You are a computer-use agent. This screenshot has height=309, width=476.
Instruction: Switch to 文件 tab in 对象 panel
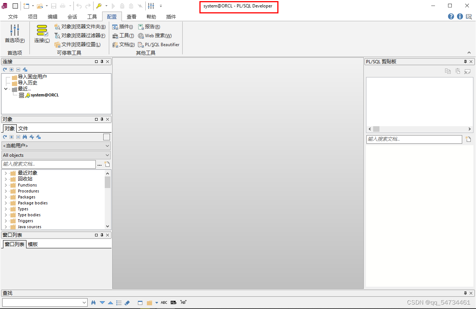(23, 128)
